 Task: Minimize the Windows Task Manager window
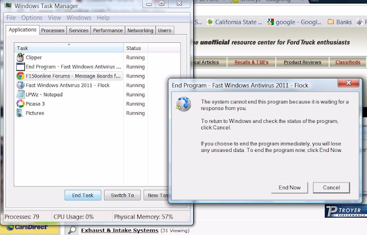[149, 4]
